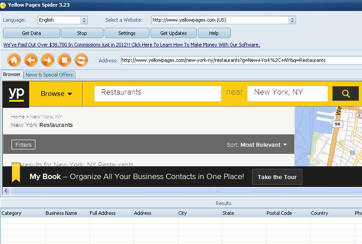
Task: Click the Yellow Pages Spider app icon in the title bar
Action: point(3,5)
